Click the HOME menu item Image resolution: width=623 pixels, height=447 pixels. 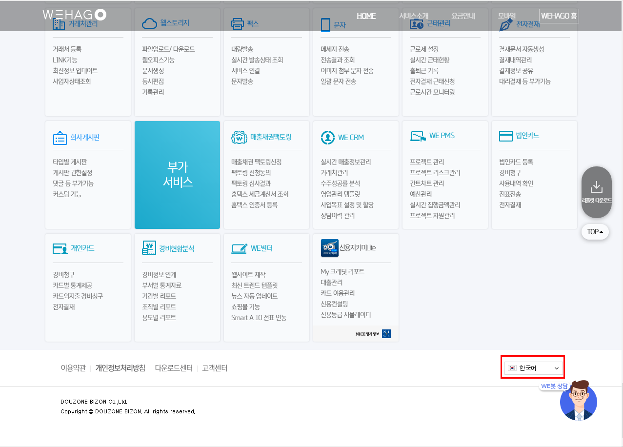[x=366, y=16]
